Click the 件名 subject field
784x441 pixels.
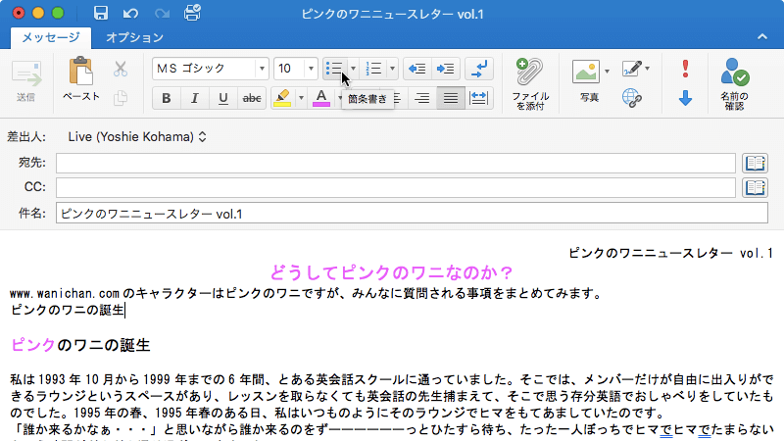coord(412,214)
